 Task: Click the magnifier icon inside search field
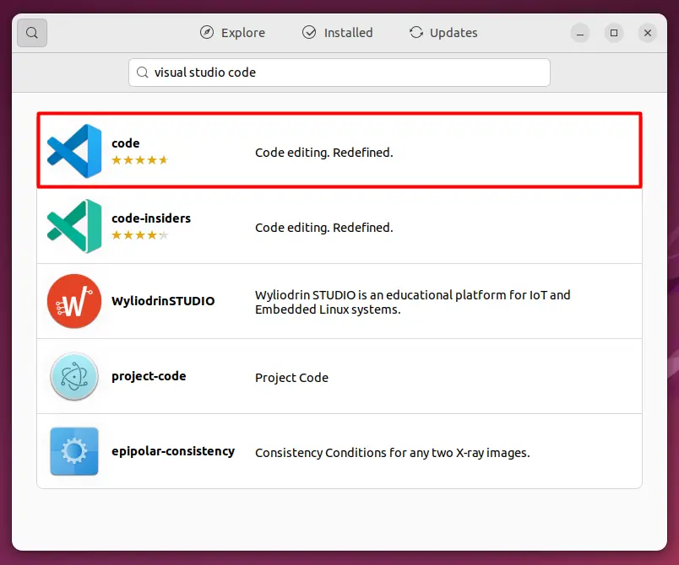pyautogui.click(x=143, y=73)
